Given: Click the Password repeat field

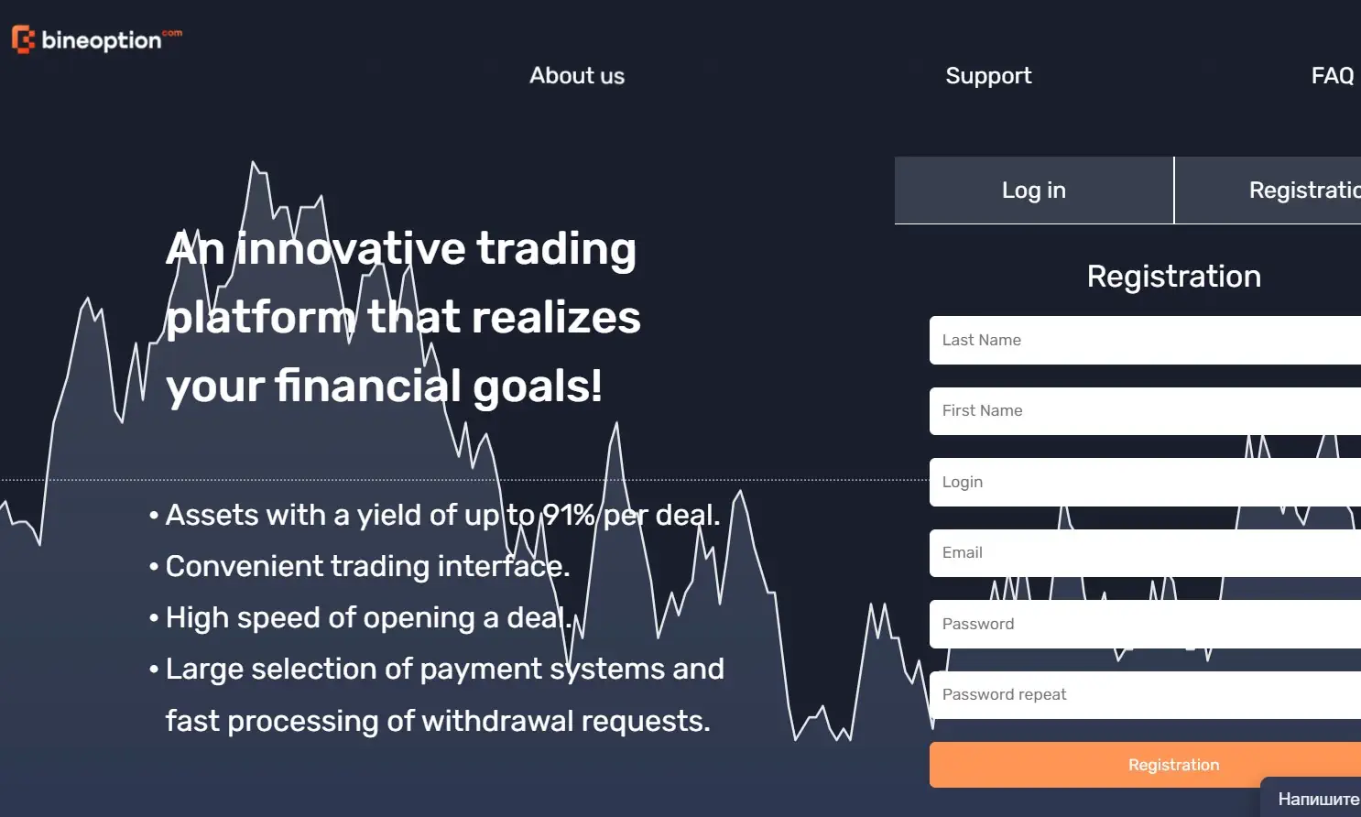Looking at the screenshot, I should (x=1145, y=695).
